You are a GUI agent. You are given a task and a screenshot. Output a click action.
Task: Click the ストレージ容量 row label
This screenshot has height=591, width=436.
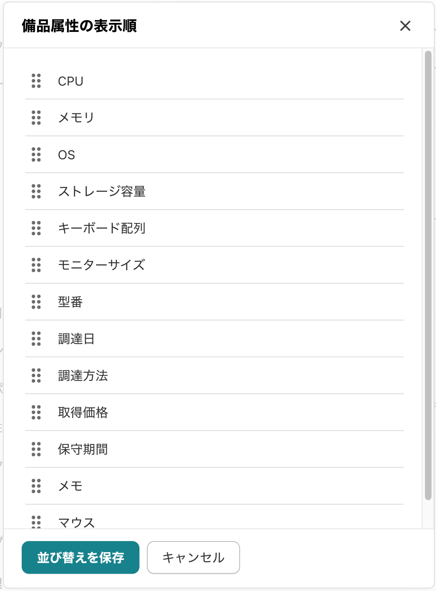(x=102, y=192)
